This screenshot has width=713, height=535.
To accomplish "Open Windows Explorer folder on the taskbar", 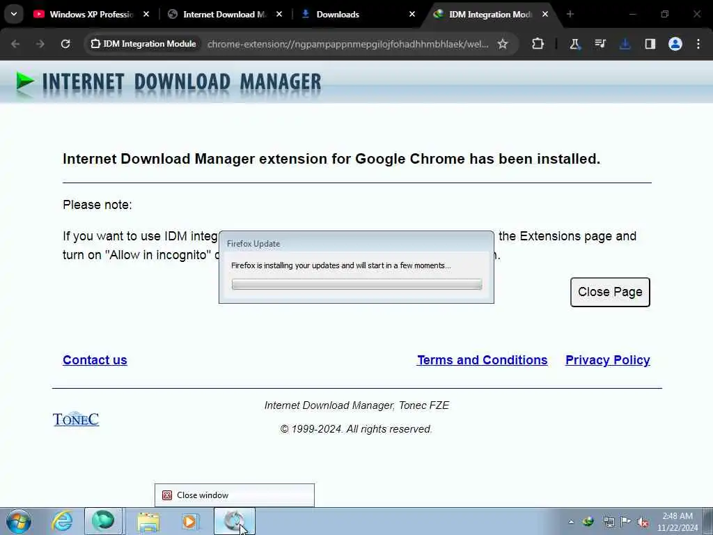I will (x=149, y=521).
